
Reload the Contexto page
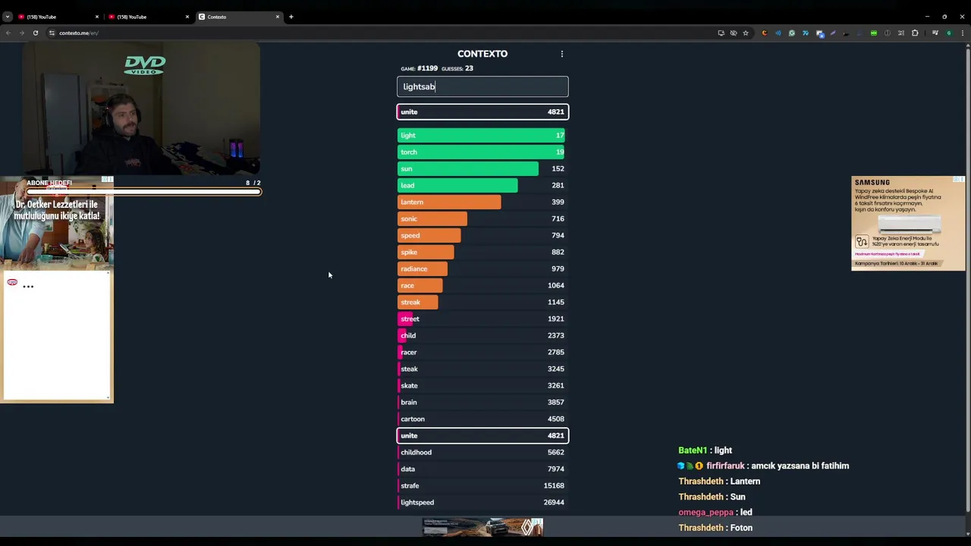(x=35, y=33)
